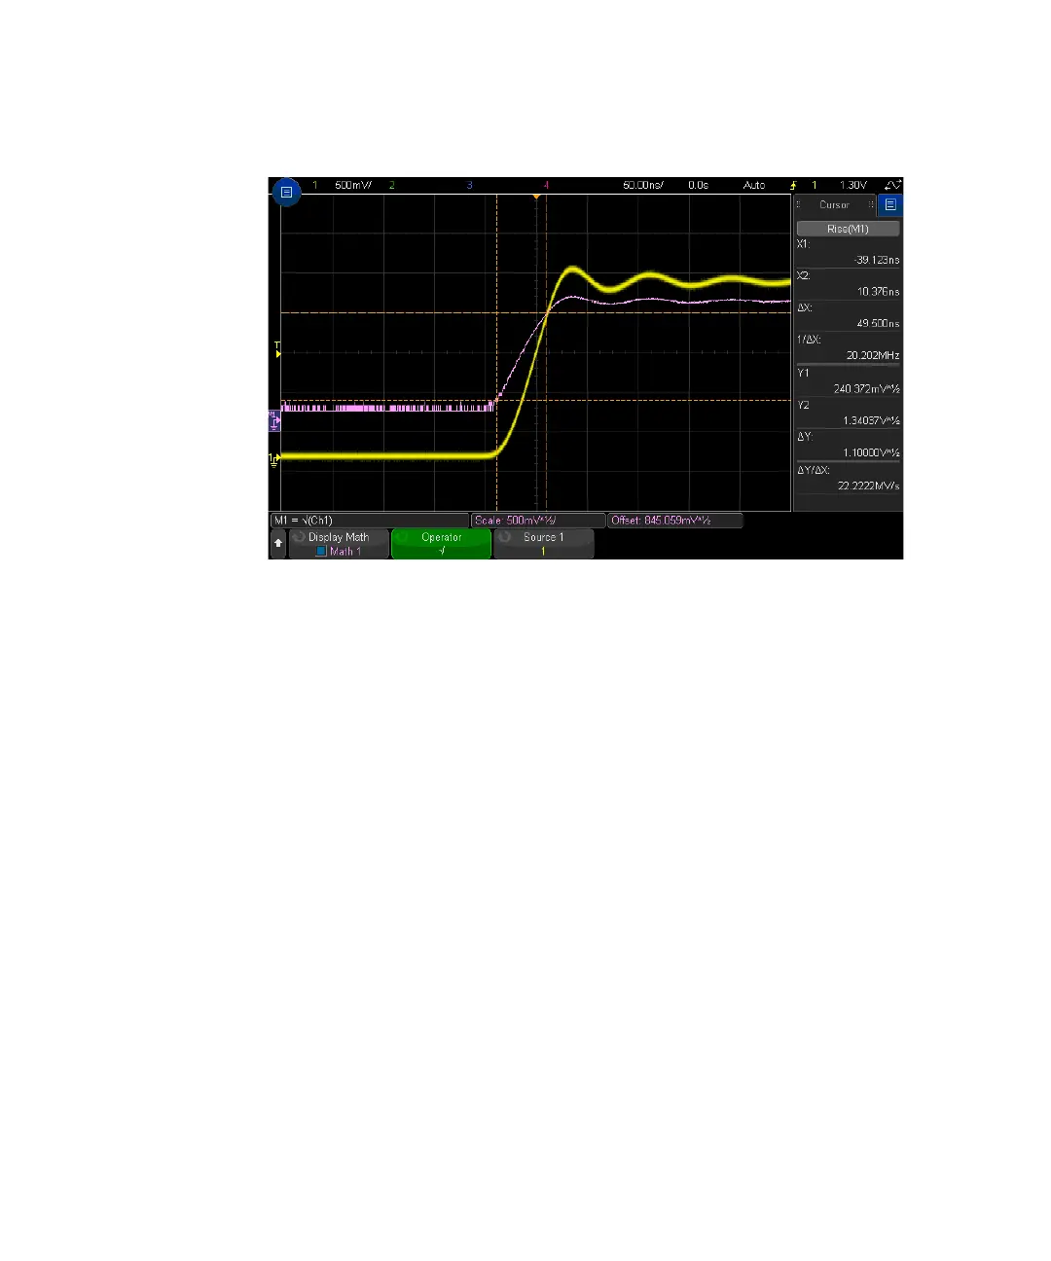Open the Source 1 softkey selector

coord(543,544)
